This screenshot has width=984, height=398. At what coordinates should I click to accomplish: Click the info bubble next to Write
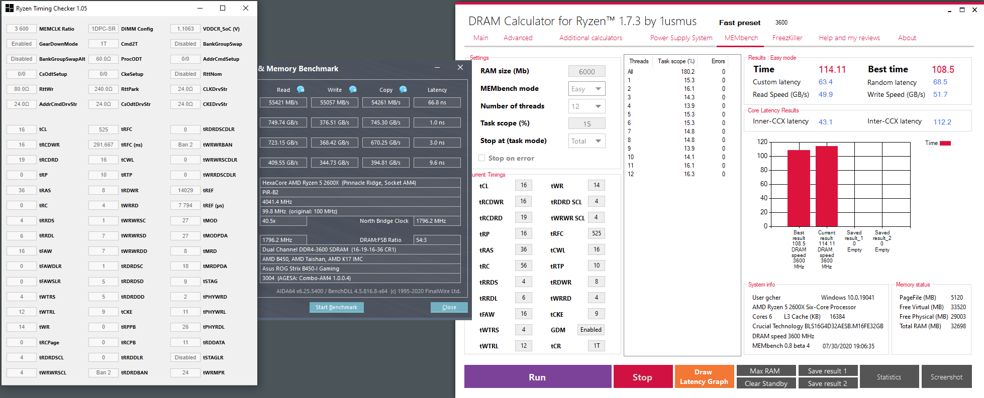353,89
